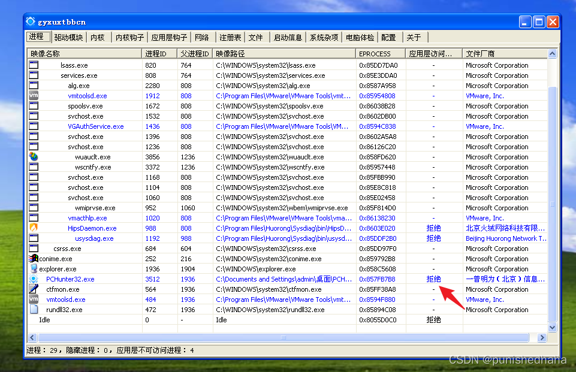Click vertical scrollbar up arrow
The image size is (576, 372).
click(x=552, y=54)
